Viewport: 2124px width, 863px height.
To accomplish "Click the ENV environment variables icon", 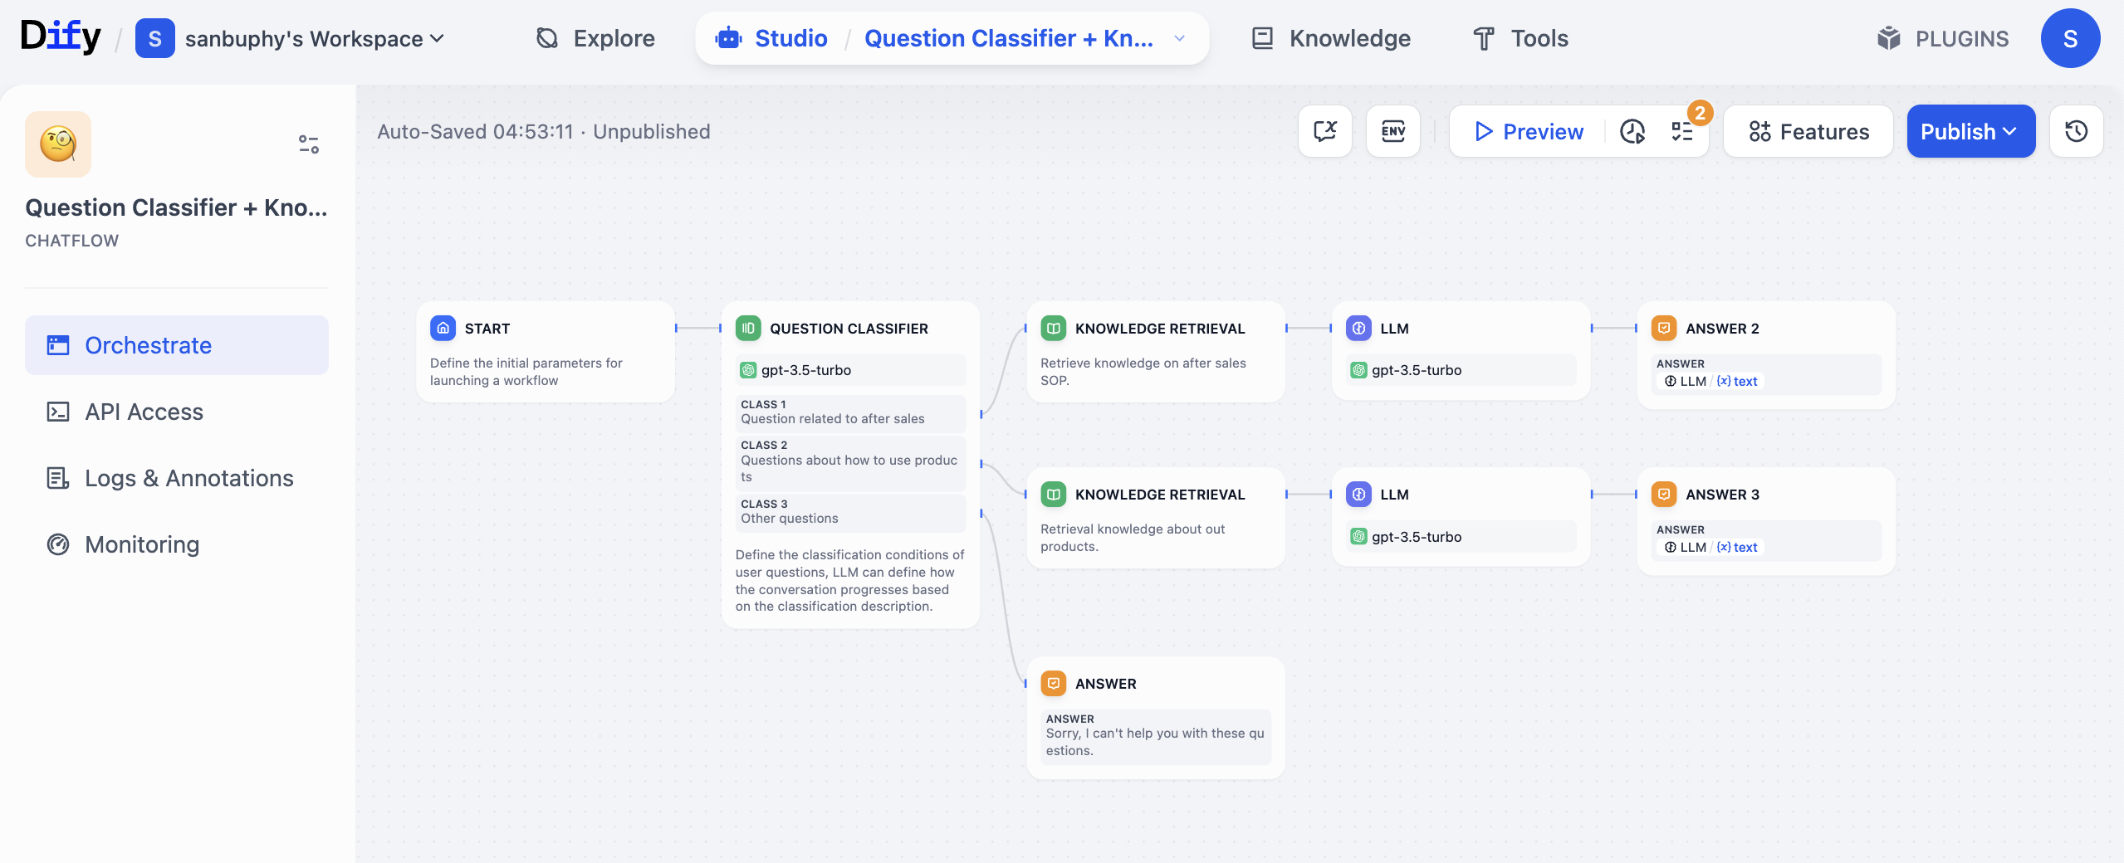I will [1392, 131].
